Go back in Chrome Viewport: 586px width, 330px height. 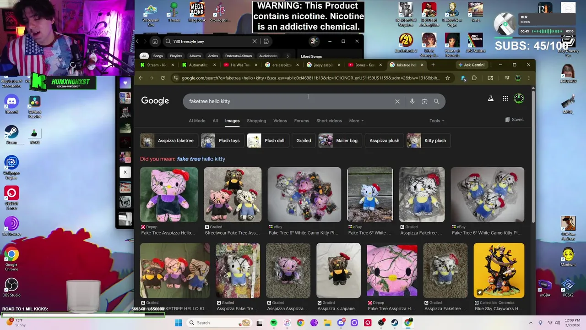(x=141, y=78)
